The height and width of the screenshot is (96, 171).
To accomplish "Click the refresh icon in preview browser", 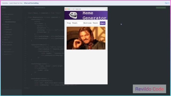I will [x=74, y=9].
